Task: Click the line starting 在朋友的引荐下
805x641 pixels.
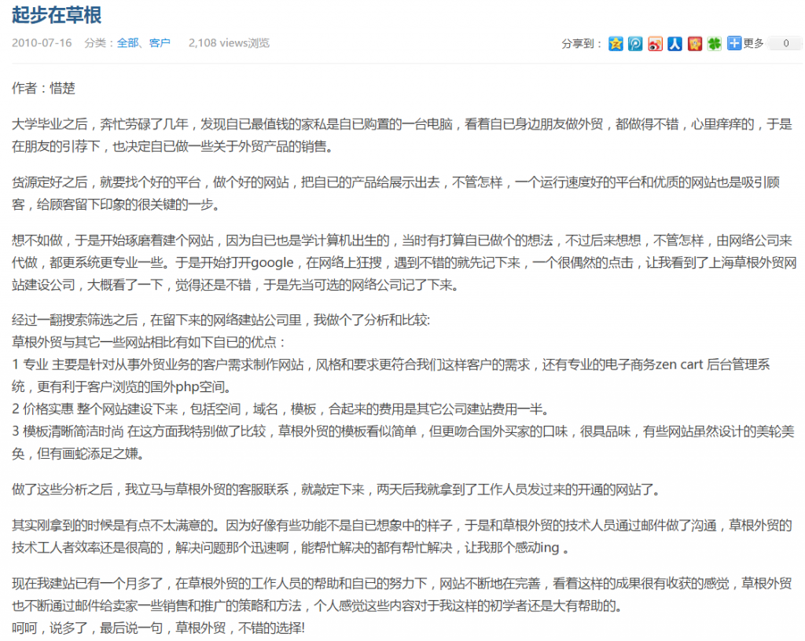Action: tap(175, 147)
